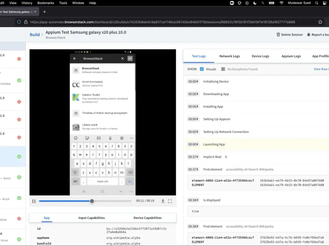
Task: Open the View Raw logs link
Action: point(321,69)
